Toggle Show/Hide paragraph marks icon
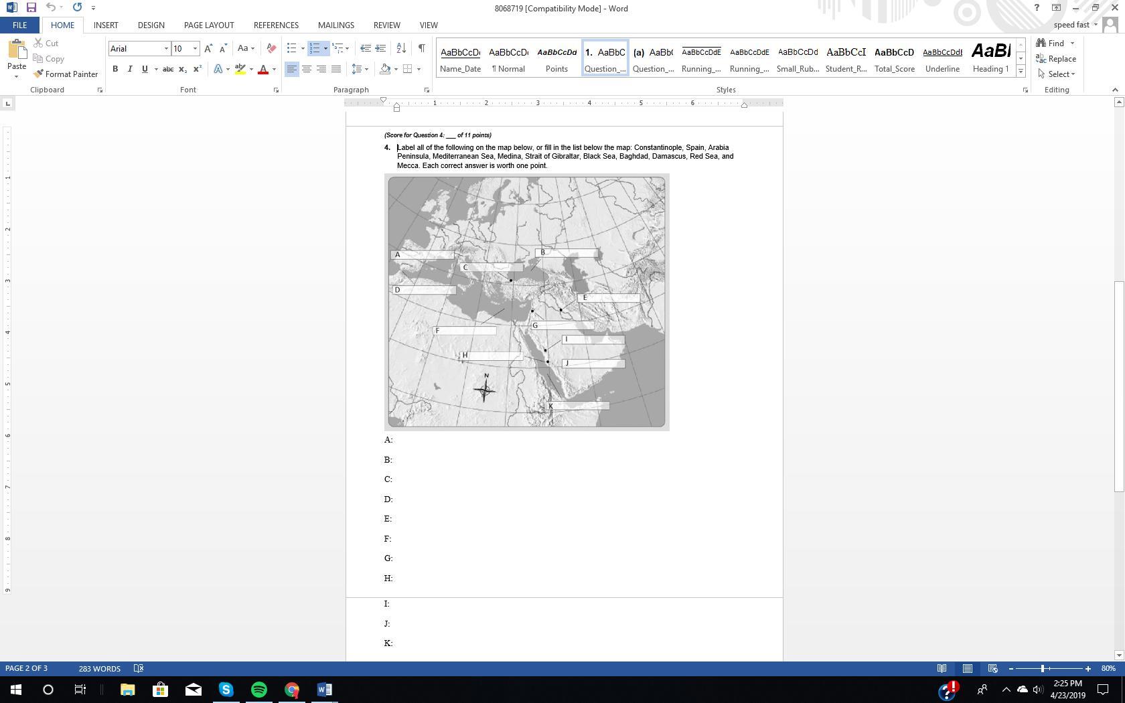 pyautogui.click(x=421, y=48)
